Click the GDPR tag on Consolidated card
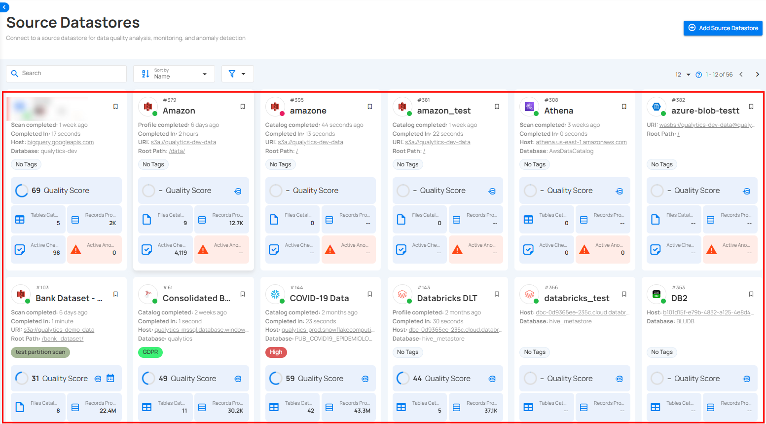This screenshot has height=424, width=766. (x=150, y=352)
